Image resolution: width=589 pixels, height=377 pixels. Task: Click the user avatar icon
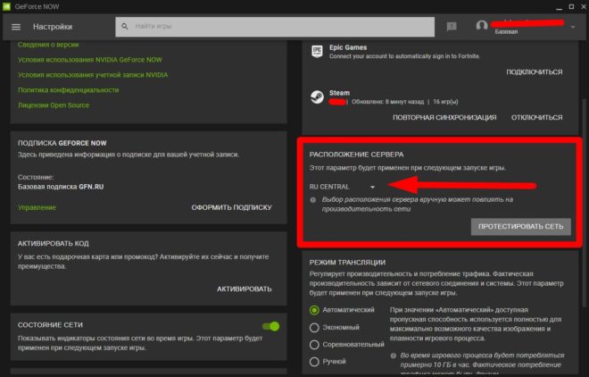pyautogui.click(x=482, y=26)
